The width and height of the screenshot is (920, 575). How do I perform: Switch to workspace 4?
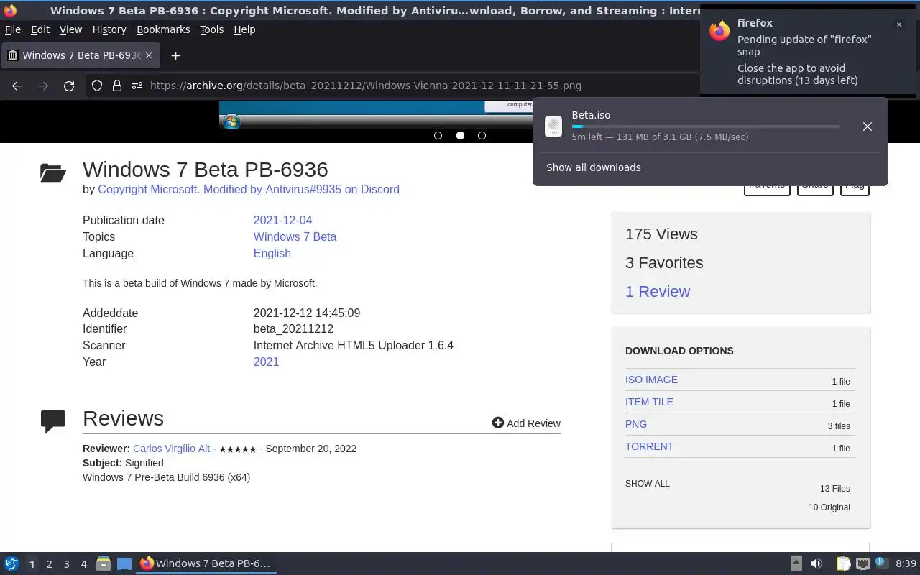(84, 564)
